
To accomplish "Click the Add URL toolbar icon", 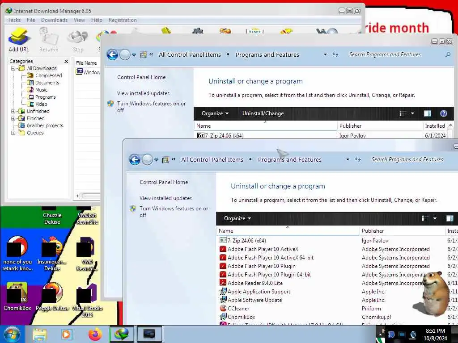I will [x=19, y=40].
